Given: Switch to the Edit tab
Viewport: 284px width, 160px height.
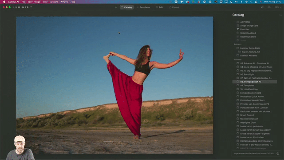Looking at the screenshot, I should tap(159, 7).
